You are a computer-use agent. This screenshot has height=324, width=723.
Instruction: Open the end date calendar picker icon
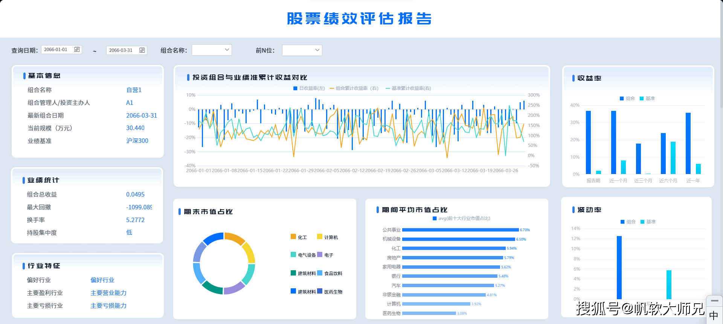142,50
